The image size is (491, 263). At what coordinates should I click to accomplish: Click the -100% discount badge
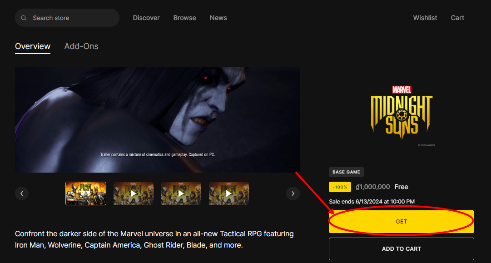pyautogui.click(x=340, y=187)
